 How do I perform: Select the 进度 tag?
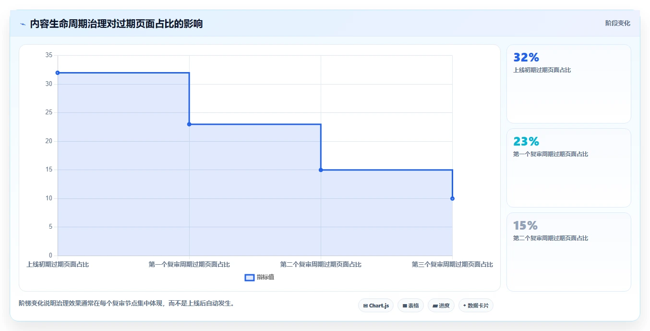(441, 306)
